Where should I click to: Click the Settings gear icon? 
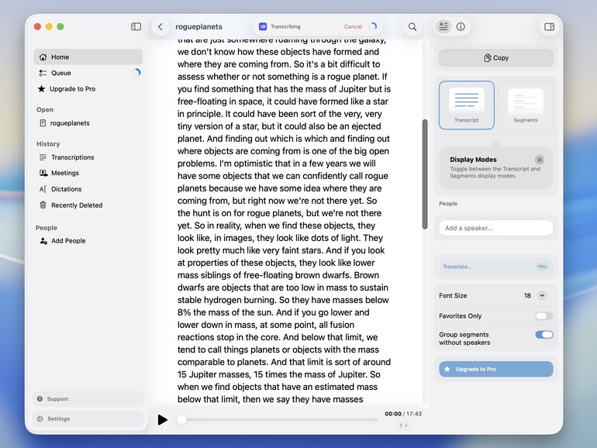(x=40, y=419)
